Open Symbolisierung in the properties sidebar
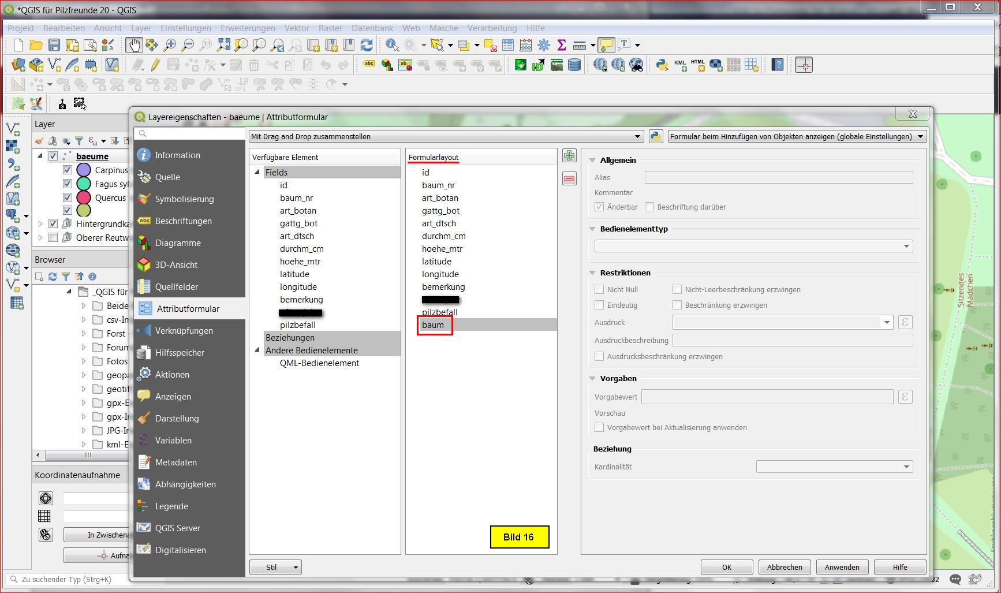 point(184,199)
